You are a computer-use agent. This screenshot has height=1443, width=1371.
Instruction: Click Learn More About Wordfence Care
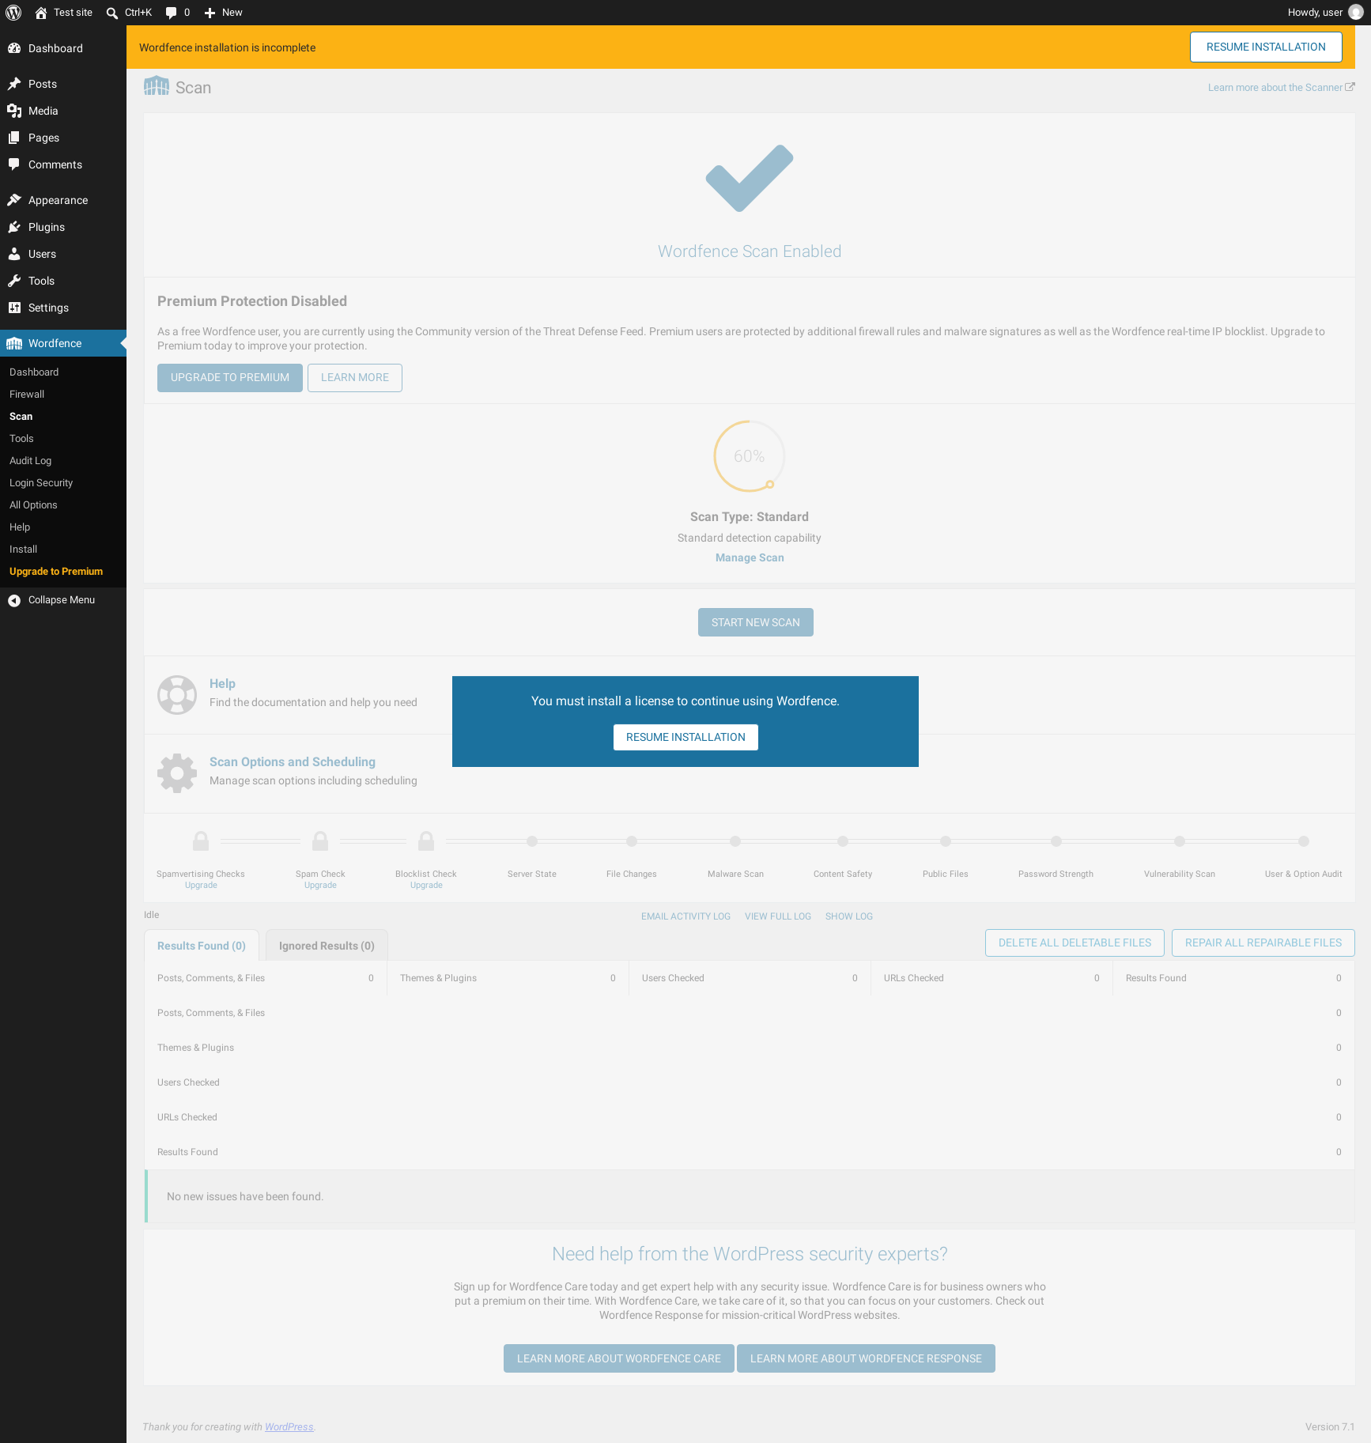coord(619,1358)
